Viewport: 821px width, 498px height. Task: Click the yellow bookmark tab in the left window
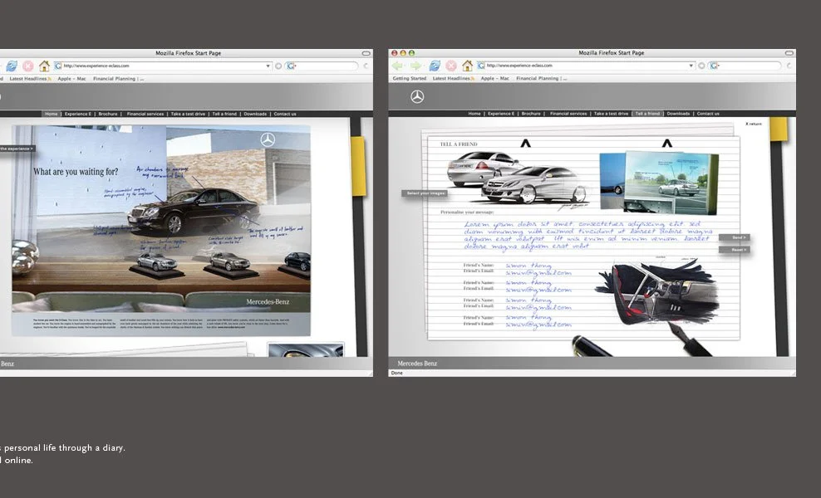pos(358,166)
